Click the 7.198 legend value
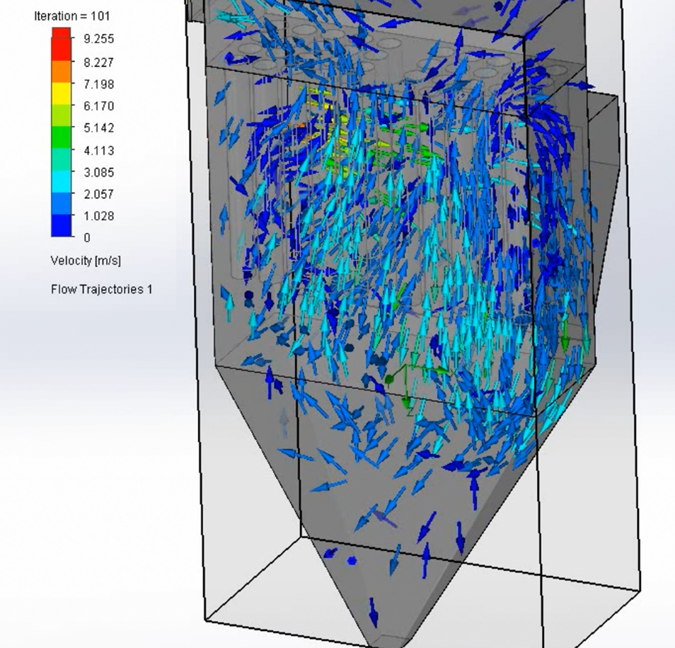Image resolution: width=675 pixels, height=648 pixels. 98,84
